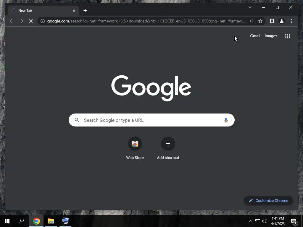Click the address bar URL text
The image size is (303, 227).
click(x=146, y=21)
